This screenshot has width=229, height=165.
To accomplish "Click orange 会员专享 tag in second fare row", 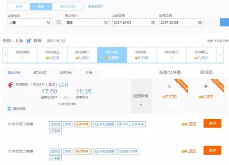I will [x=82, y=151].
